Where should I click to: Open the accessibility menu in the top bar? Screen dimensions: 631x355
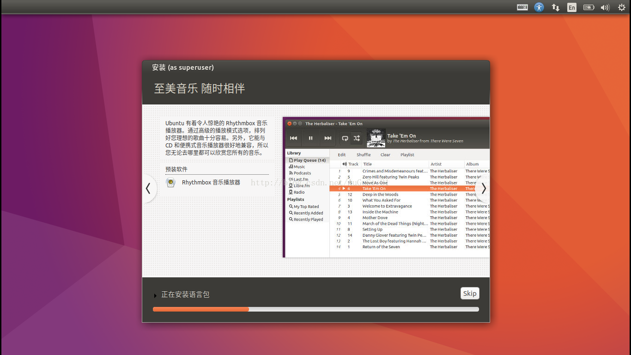pos(539,7)
